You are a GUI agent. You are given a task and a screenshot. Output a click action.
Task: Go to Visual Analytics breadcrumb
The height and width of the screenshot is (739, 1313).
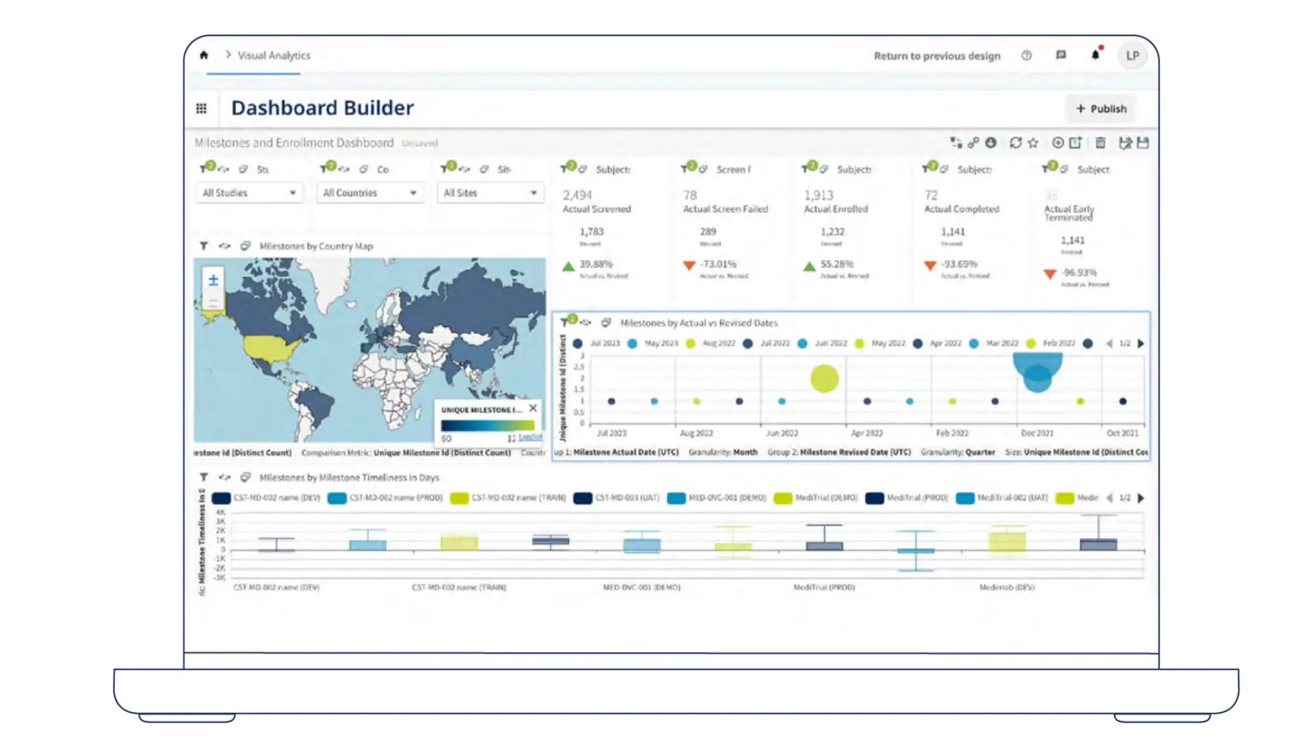click(274, 55)
